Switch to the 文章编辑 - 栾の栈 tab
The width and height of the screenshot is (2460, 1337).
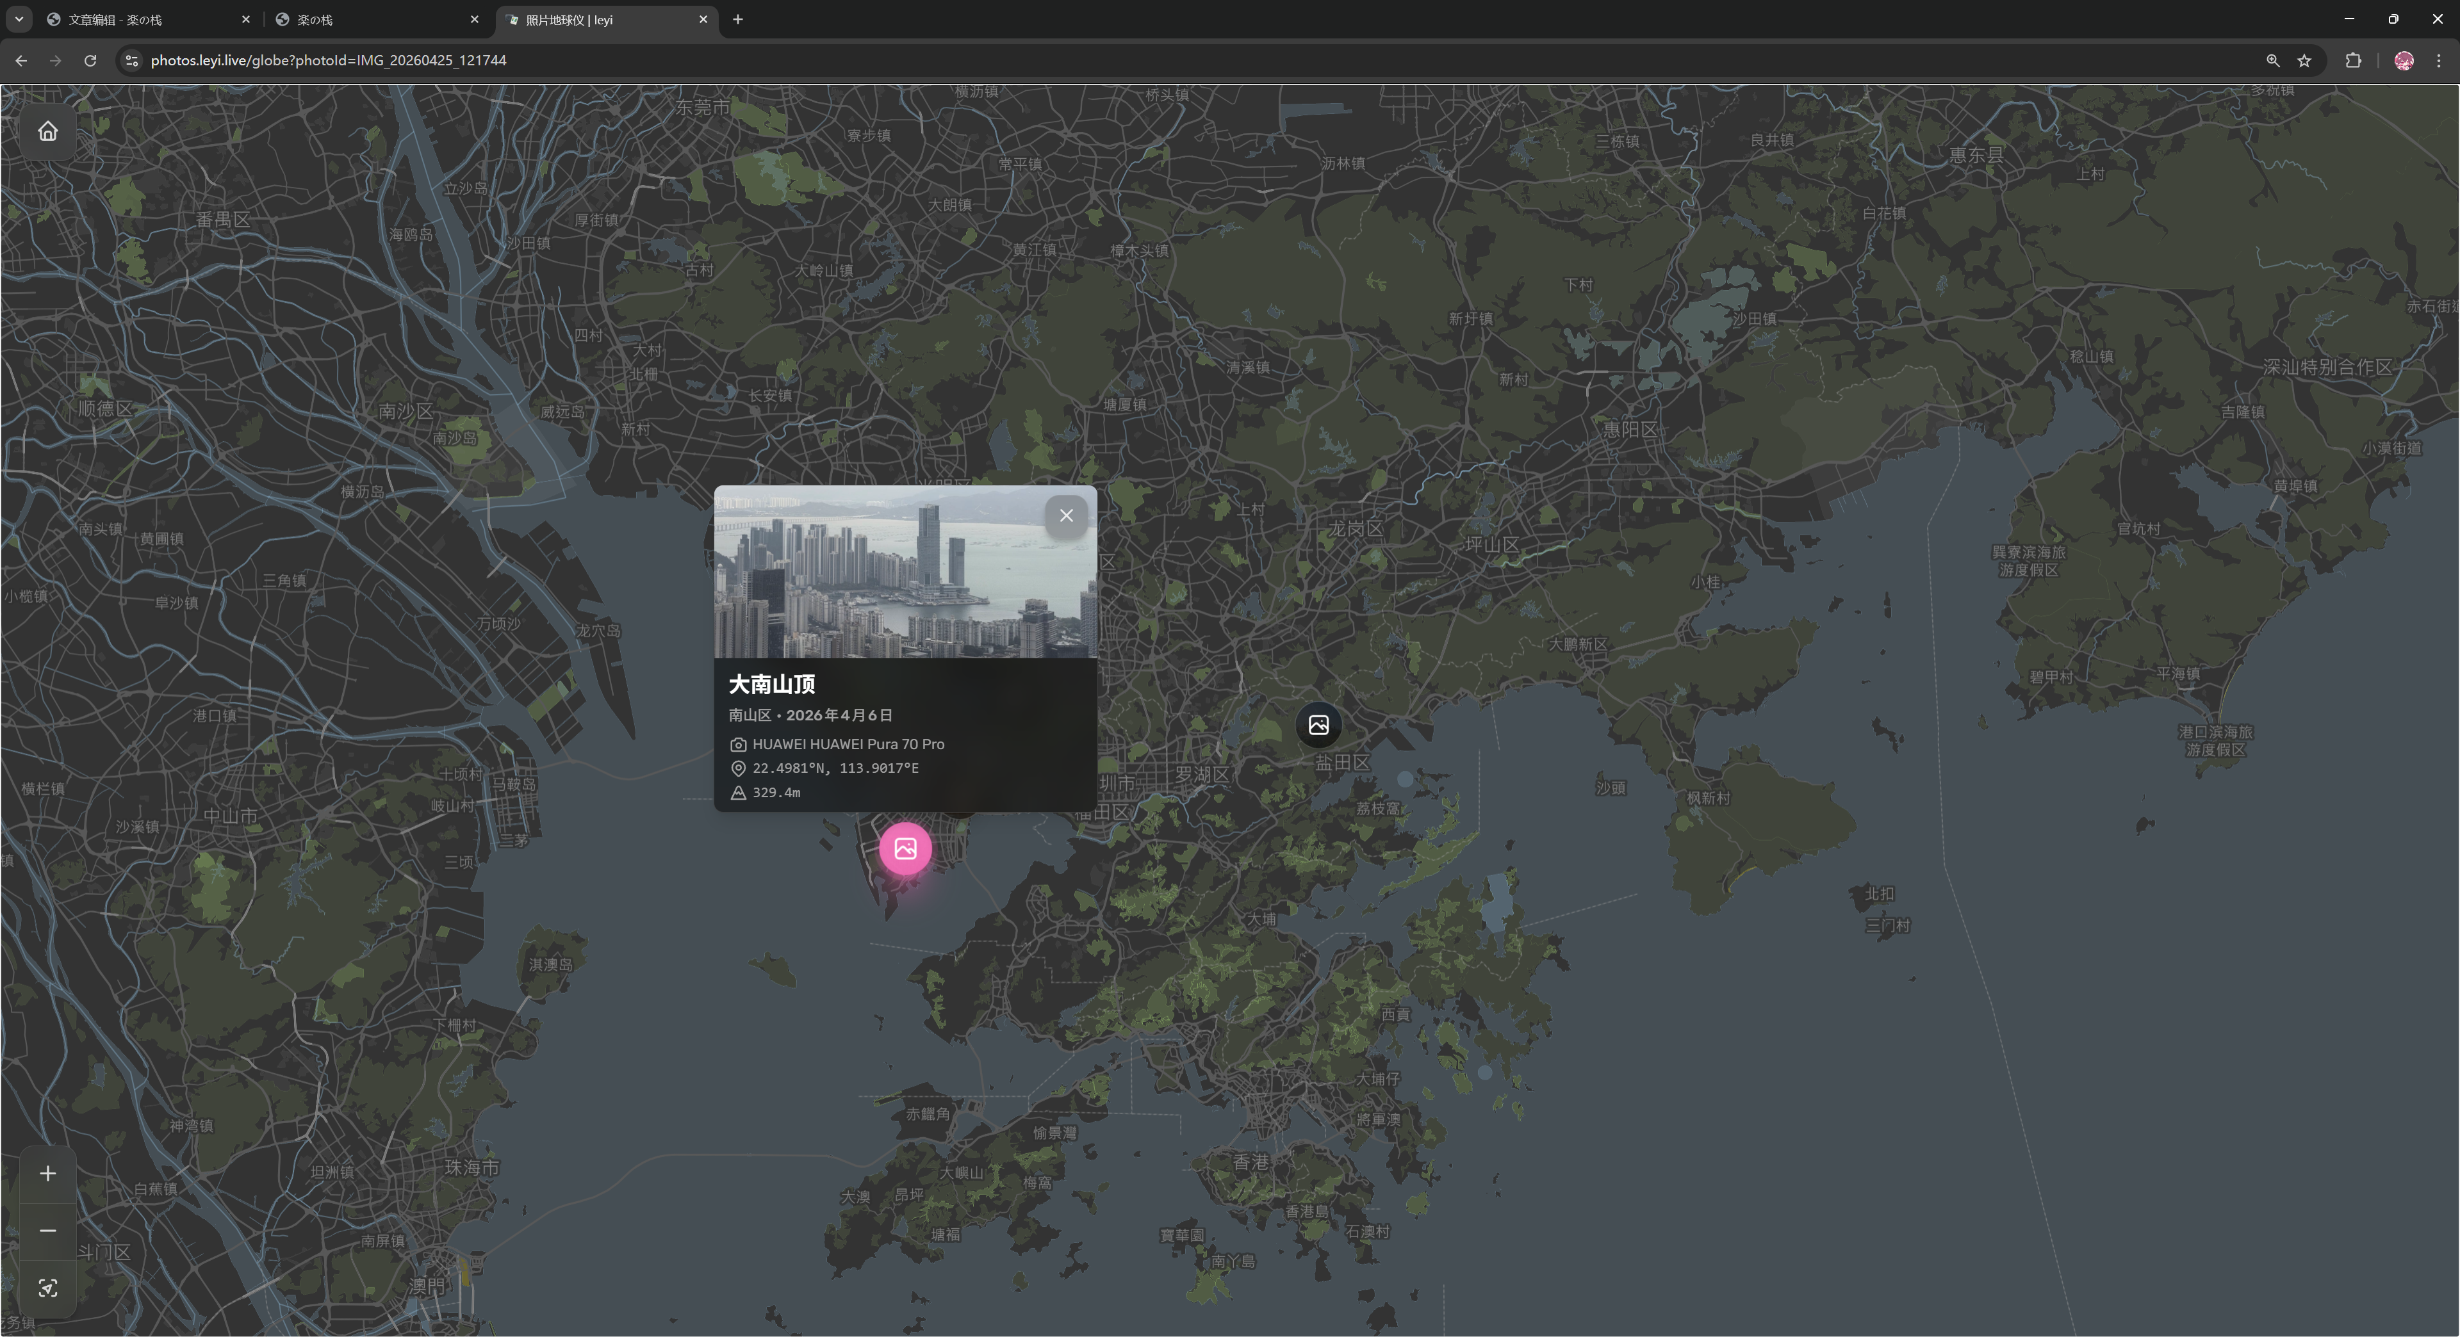click(x=148, y=19)
